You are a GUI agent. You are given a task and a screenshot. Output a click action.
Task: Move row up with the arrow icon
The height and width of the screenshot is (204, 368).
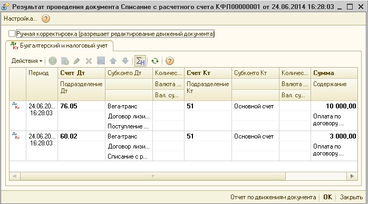pyautogui.click(x=113, y=61)
